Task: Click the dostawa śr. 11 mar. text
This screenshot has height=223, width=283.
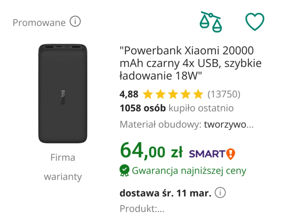Action: tap(165, 193)
